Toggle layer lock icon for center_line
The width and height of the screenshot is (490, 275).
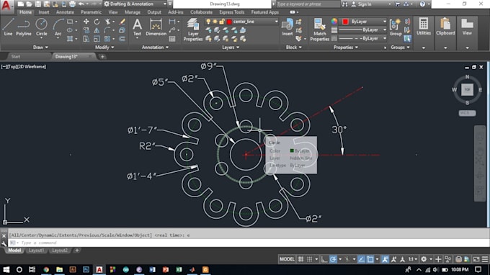pyautogui.click(x=222, y=22)
